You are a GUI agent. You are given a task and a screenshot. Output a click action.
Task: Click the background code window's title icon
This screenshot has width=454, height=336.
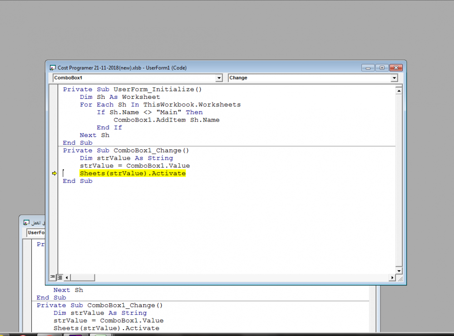click(26, 222)
